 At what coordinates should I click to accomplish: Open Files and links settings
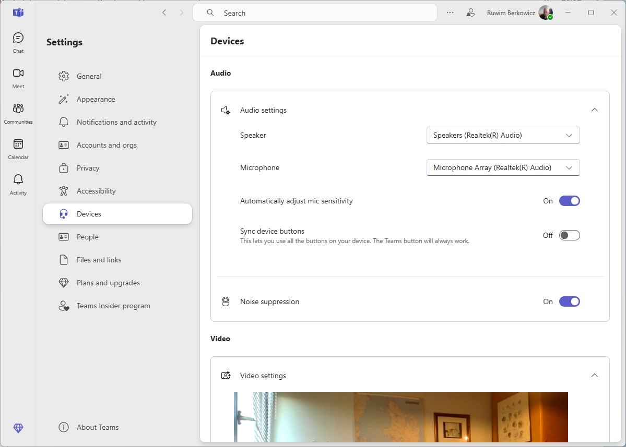(117, 260)
